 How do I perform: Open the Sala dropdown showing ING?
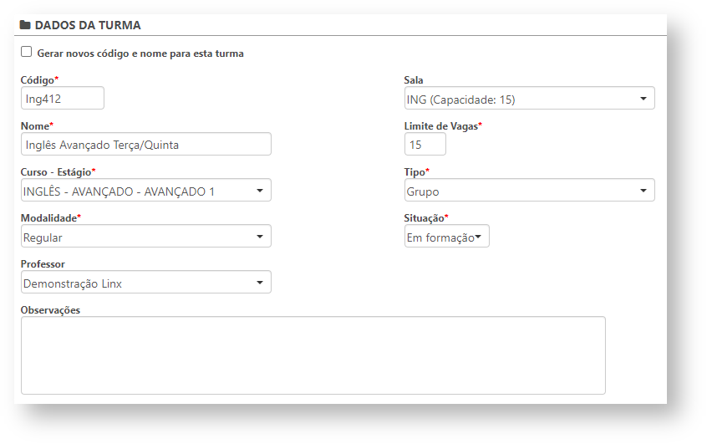[529, 99]
